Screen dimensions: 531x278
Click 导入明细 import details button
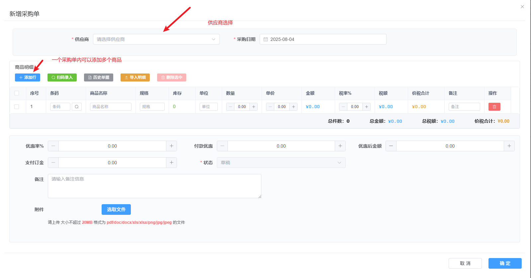pos(135,77)
